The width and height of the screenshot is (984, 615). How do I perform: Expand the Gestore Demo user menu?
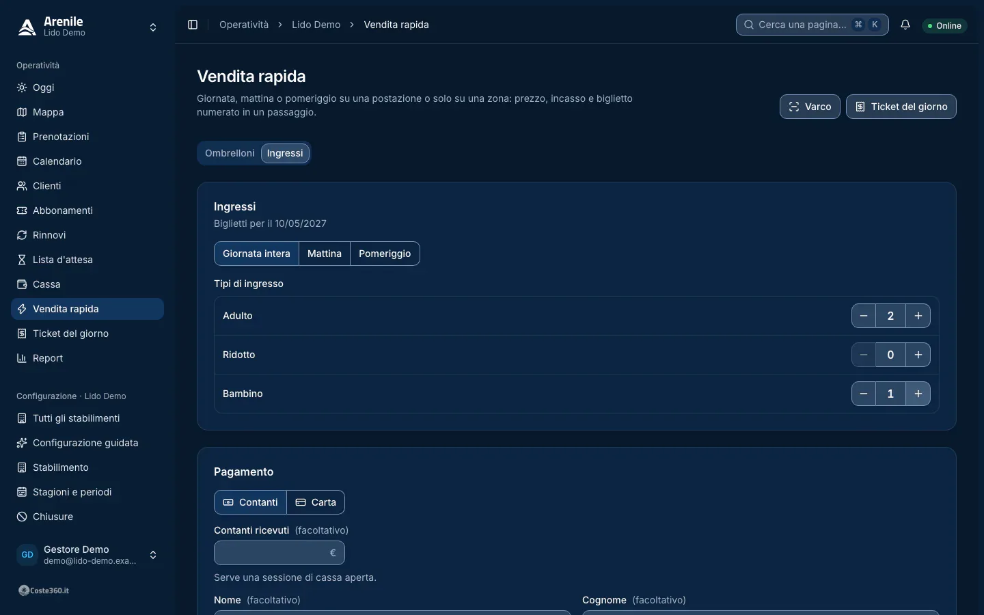coord(87,555)
